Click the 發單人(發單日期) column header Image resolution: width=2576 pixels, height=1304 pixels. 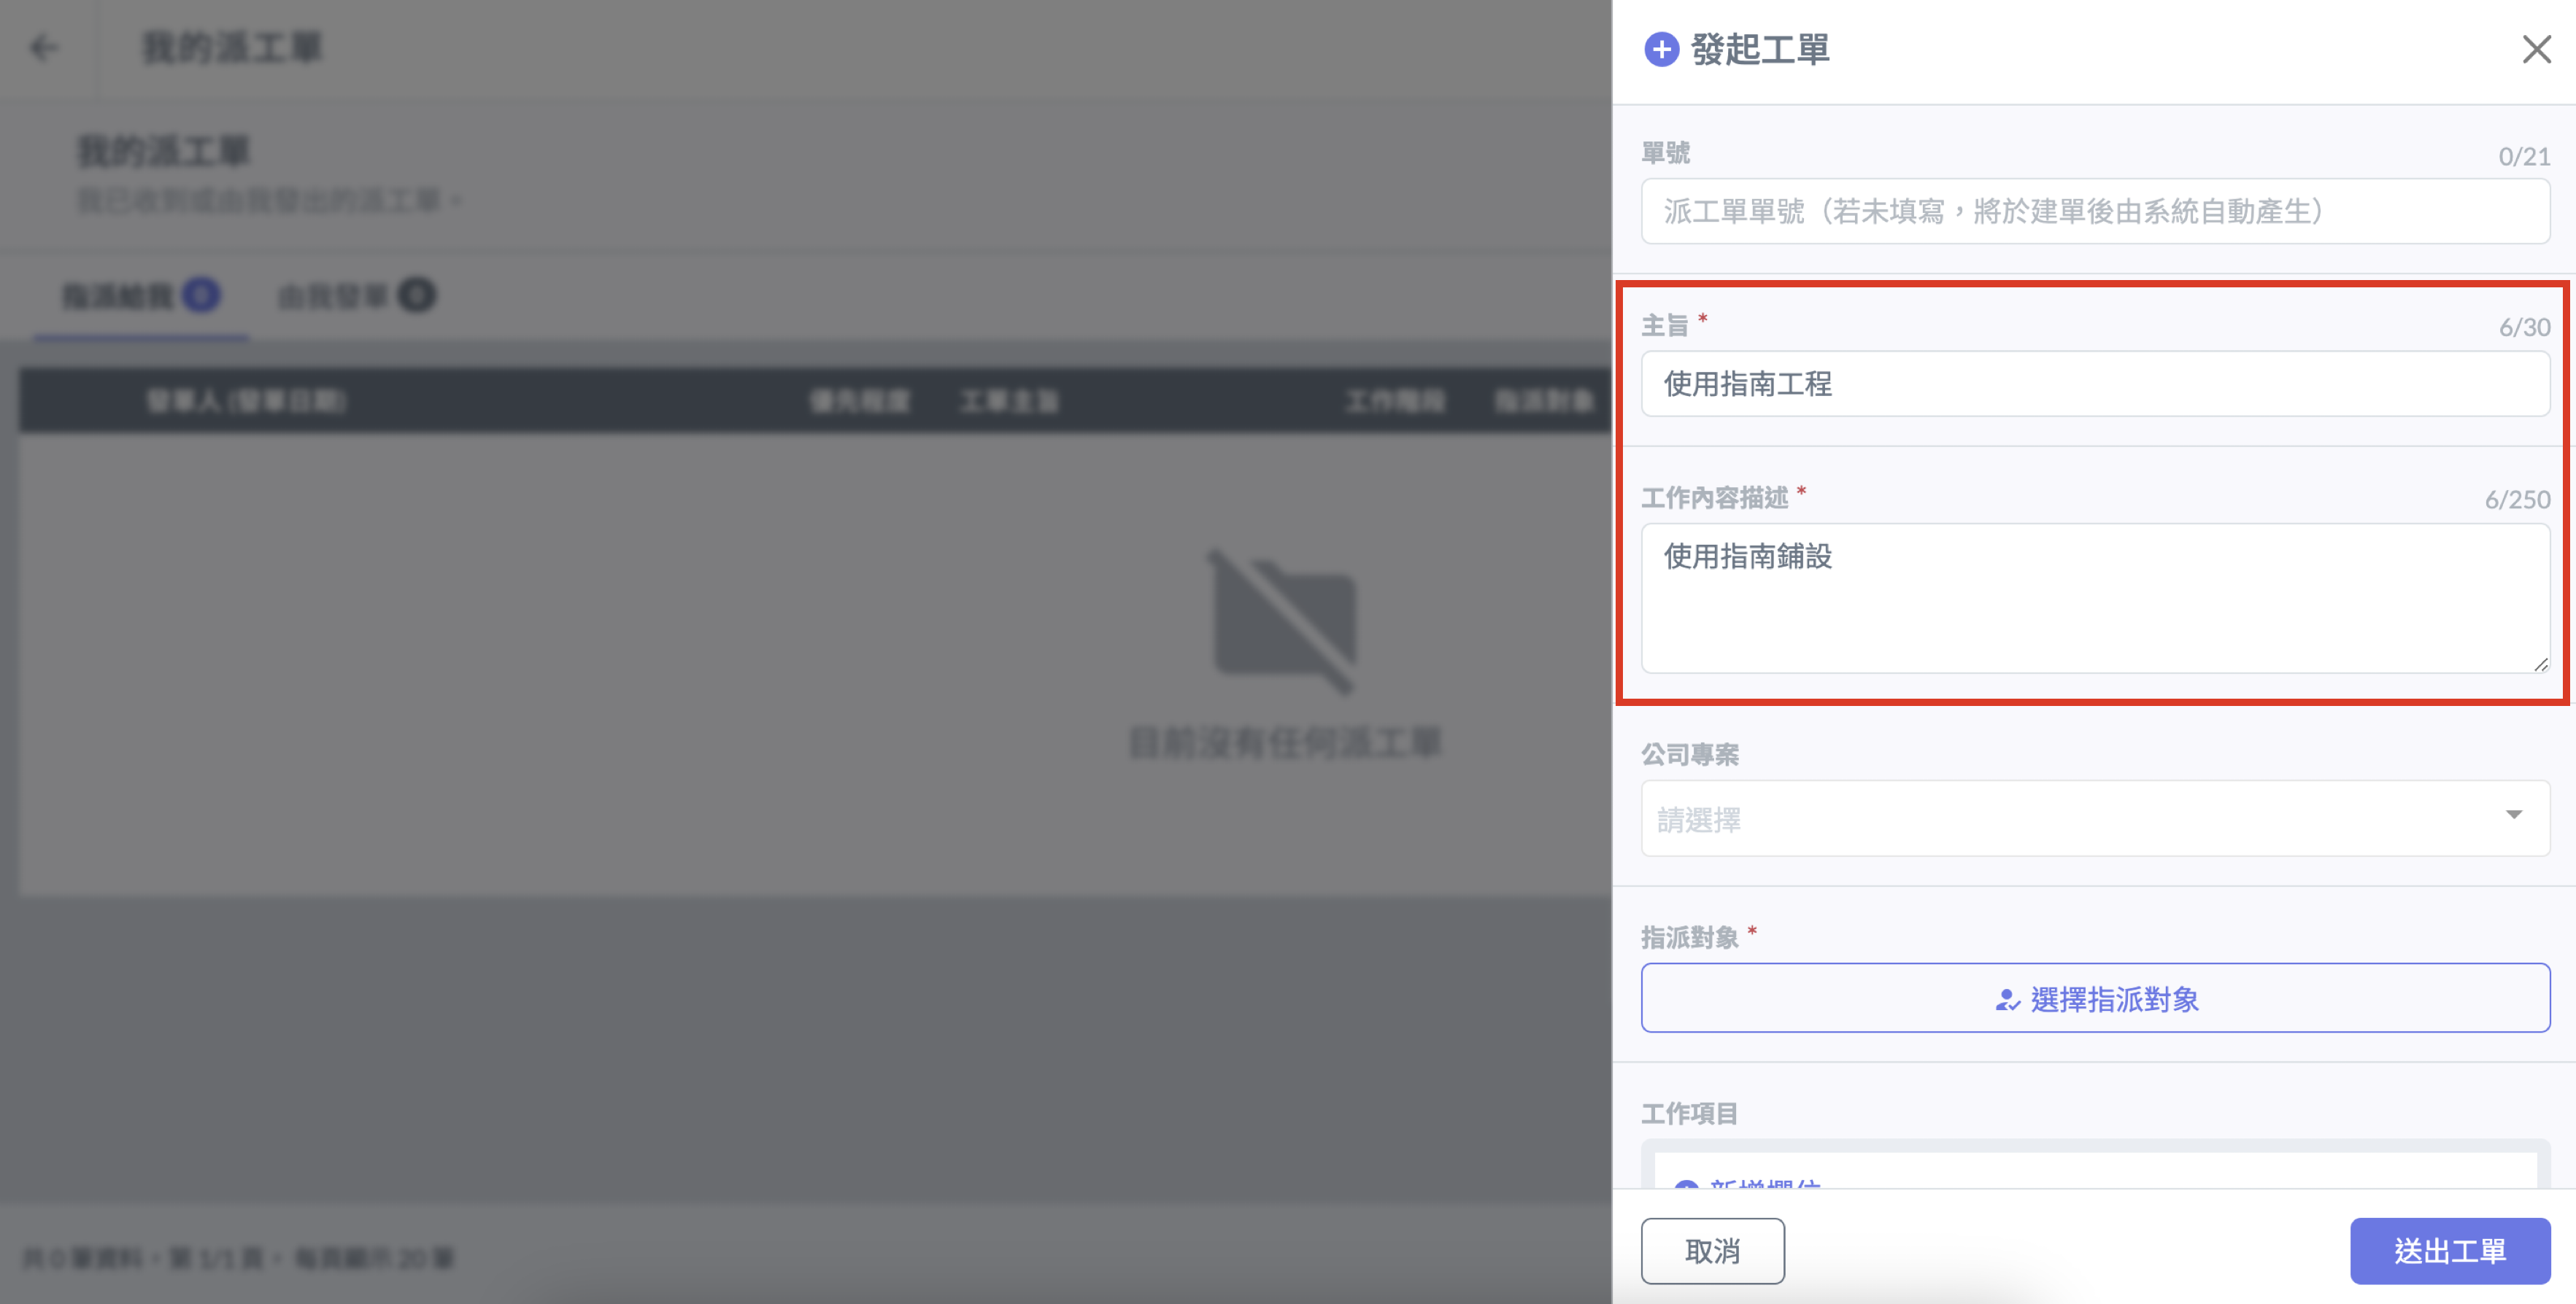click(246, 400)
